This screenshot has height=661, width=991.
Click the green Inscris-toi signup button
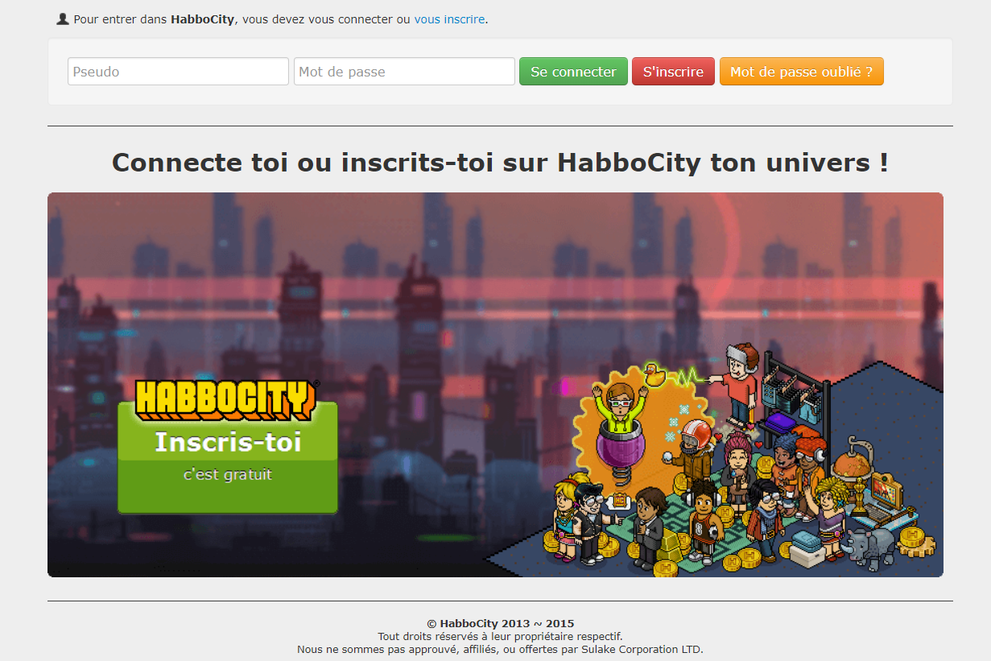(x=228, y=457)
